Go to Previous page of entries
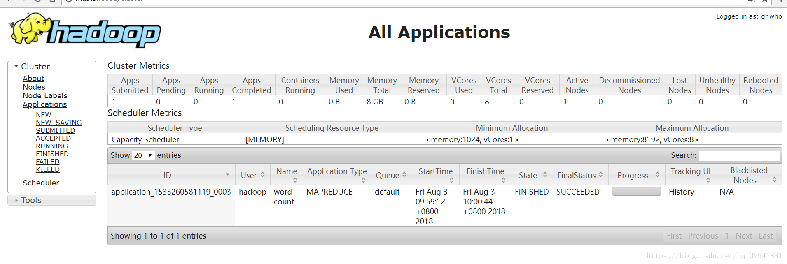 (703, 236)
